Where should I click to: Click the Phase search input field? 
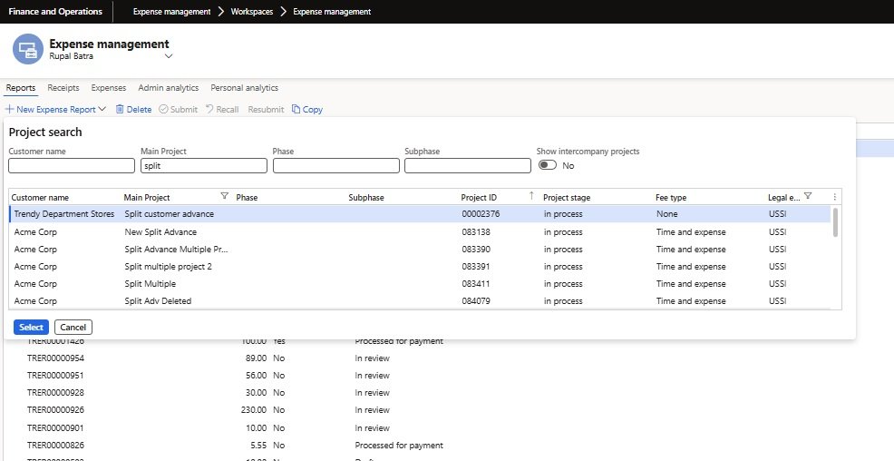tap(335, 166)
